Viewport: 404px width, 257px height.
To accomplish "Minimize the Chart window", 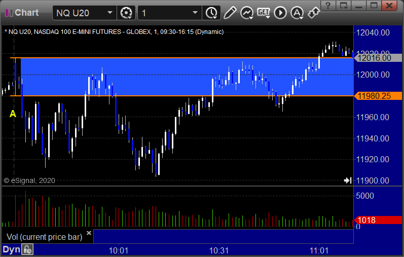I will coord(359,5).
